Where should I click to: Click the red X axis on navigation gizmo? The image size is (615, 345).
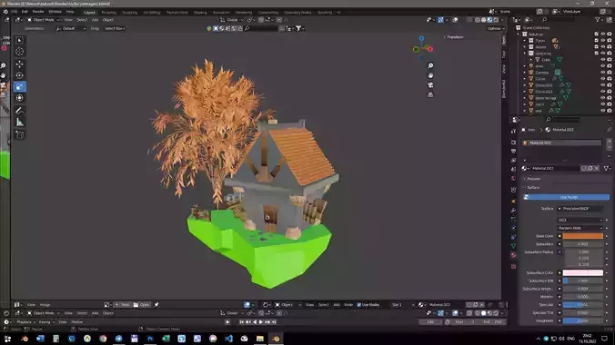pyautogui.click(x=430, y=49)
